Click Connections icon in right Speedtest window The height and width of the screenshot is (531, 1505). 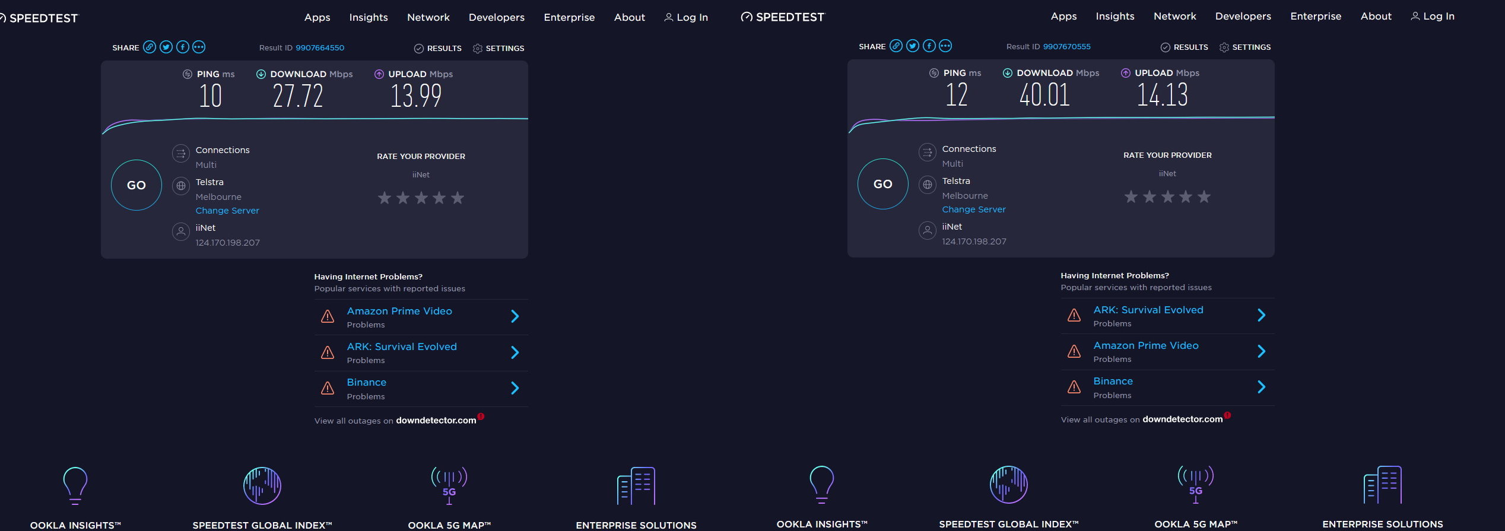(928, 152)
